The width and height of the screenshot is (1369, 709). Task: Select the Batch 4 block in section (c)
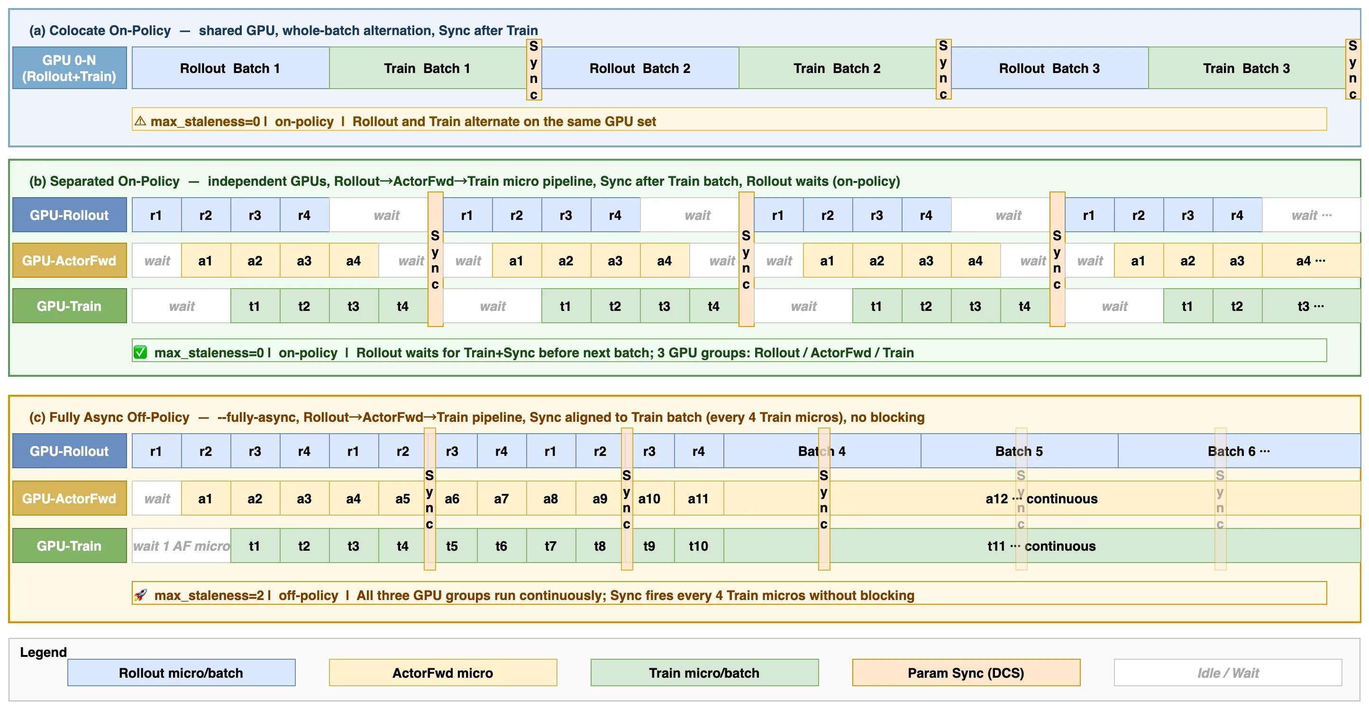[x=822, y=451]
